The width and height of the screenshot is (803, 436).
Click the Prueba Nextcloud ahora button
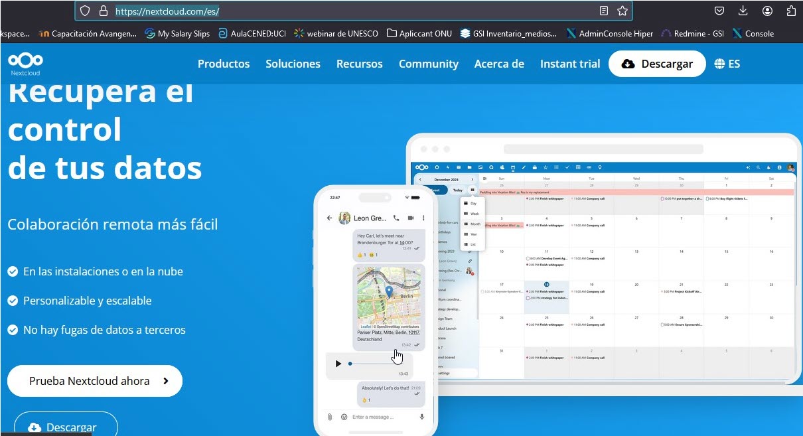tap(95, 381)
